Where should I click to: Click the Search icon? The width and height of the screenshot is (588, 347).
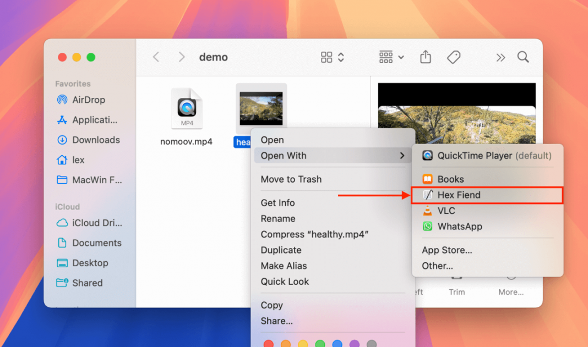[522, 57]
